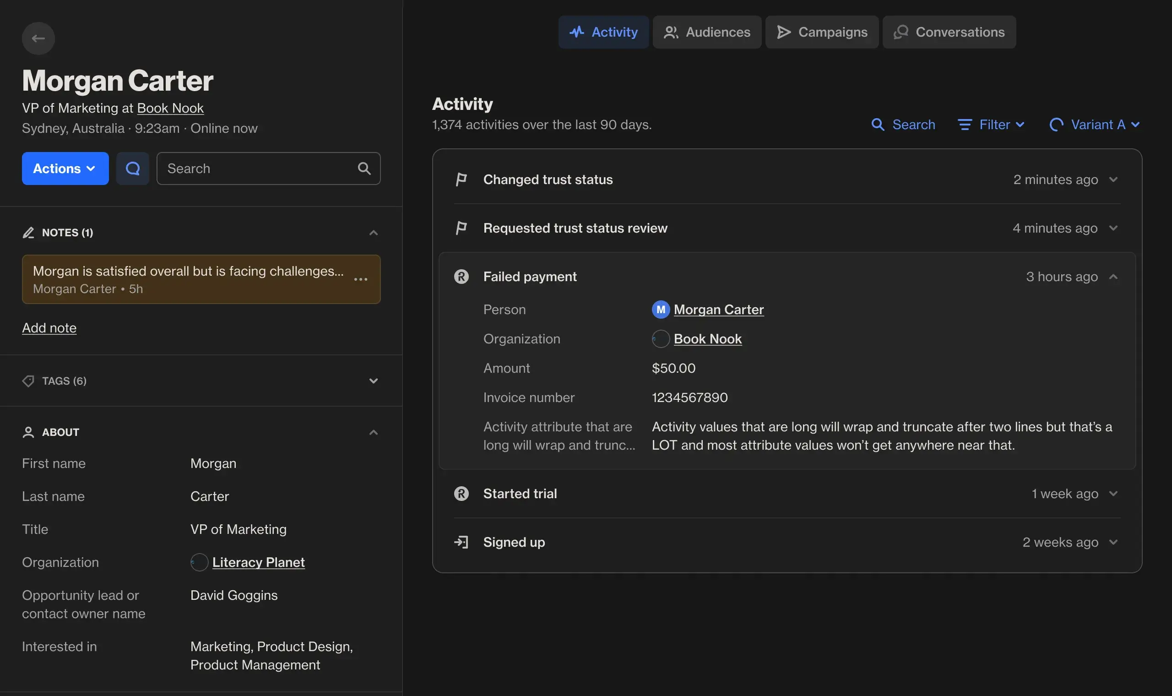
Task: Switch to the Activity tab
Action: [x=603, y=32]
